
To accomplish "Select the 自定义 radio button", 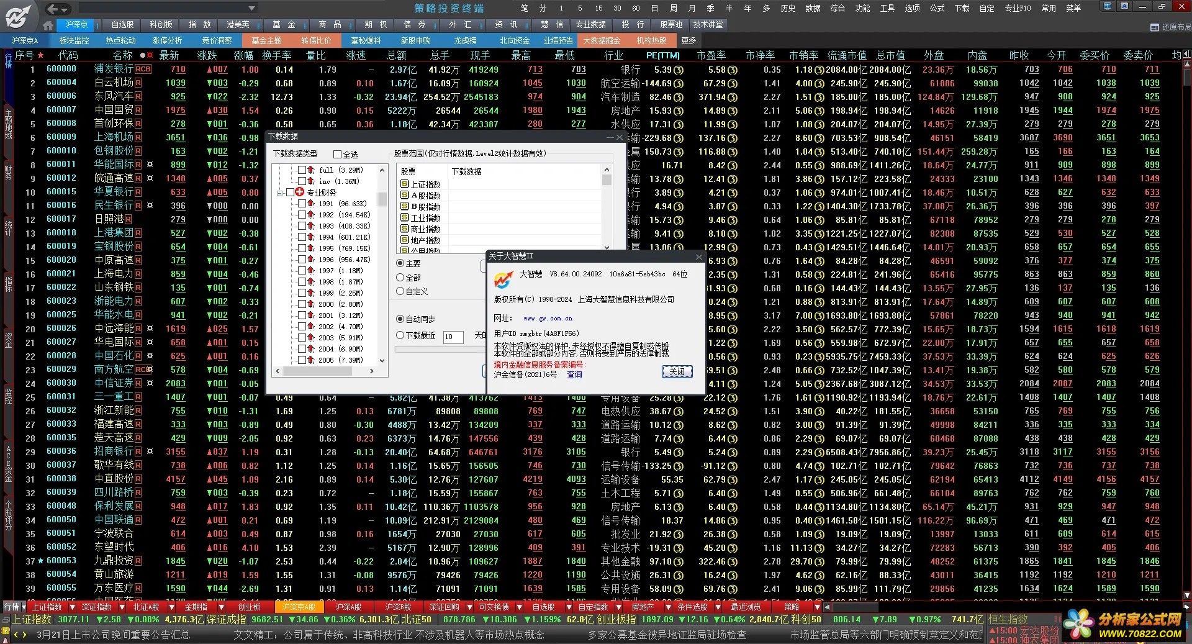I will pos(400,291).
